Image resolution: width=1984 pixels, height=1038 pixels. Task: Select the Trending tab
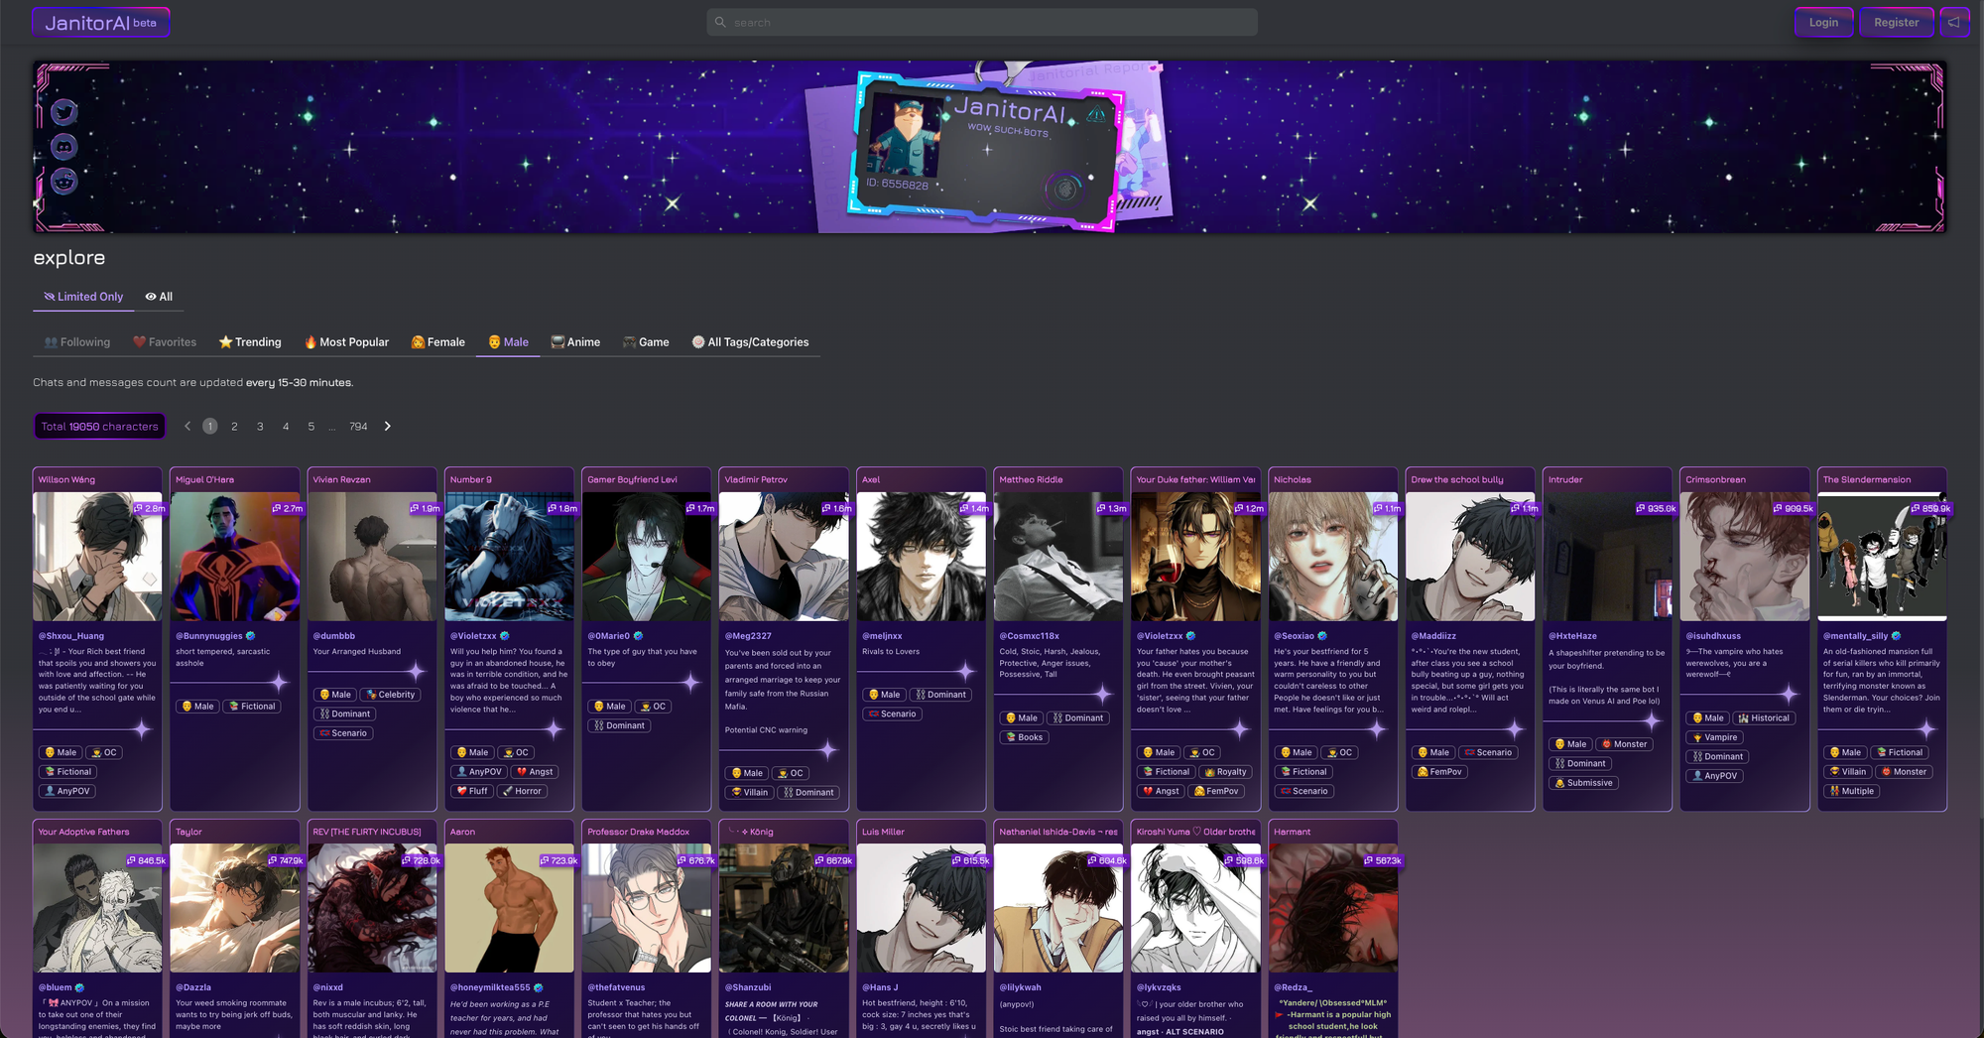coord(250,342)
